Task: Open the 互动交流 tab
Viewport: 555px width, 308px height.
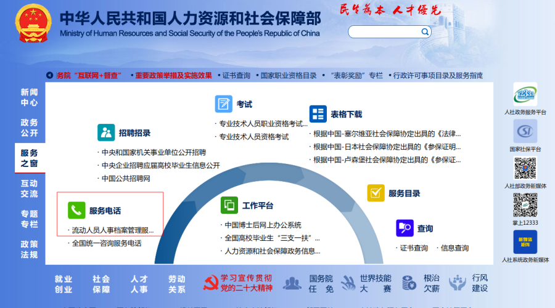Action: 29,188
